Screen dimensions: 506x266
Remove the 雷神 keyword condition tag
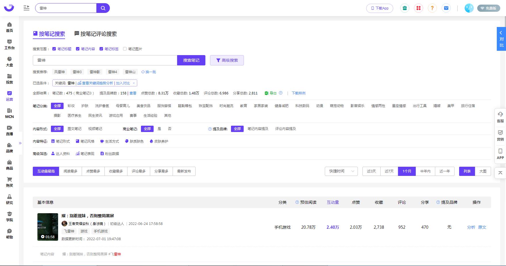(x=134, y=83)
